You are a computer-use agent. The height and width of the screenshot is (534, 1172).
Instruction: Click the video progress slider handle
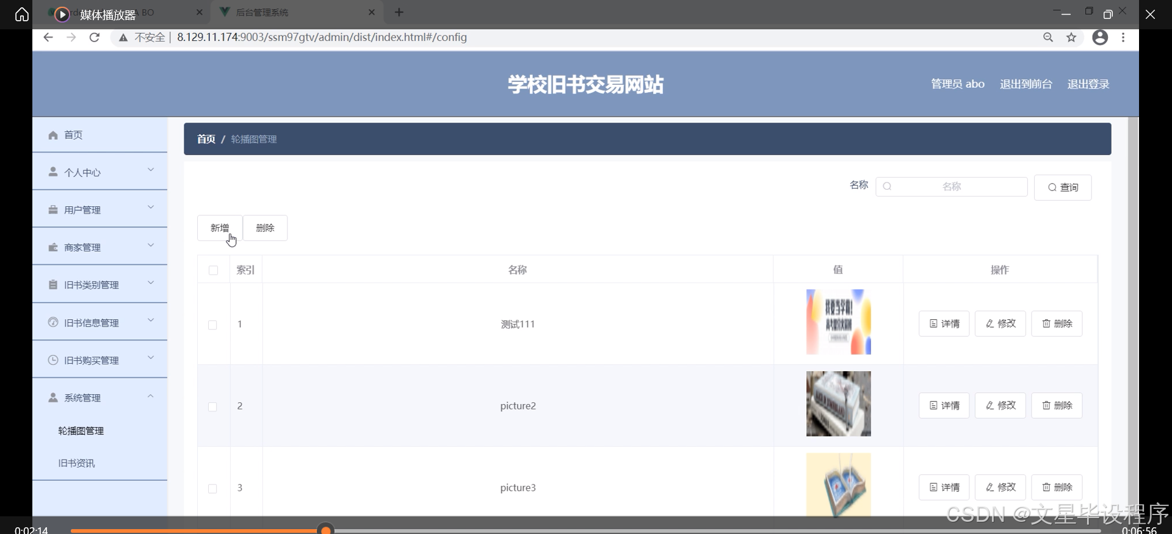point(326,530)
